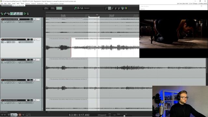The height and width of the screenshot is (117, 208).
Task: Open the Options menu in menu bar
Action: (x=28, y=4)
